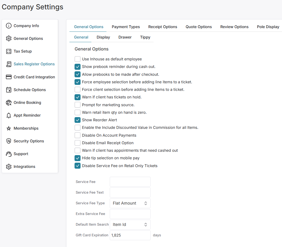Open the Service Fee Type dropdown

[x=130, y=203]
